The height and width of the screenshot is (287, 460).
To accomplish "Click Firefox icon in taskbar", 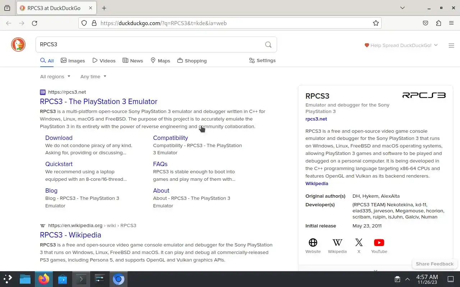I will [x=44, y=279].
